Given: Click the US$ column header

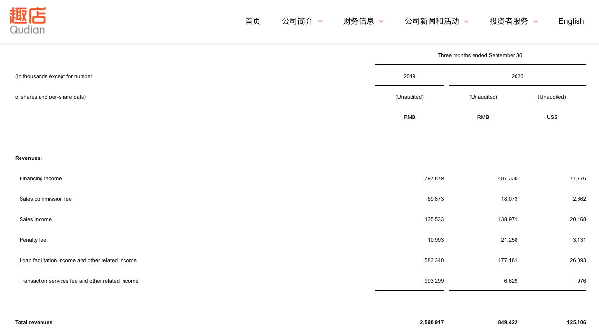Looking at the screenshot, I should (x=552, y=117).
